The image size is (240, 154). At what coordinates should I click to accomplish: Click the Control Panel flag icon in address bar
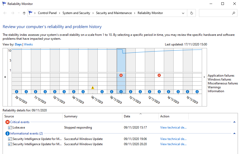click(x=30, y=12)
